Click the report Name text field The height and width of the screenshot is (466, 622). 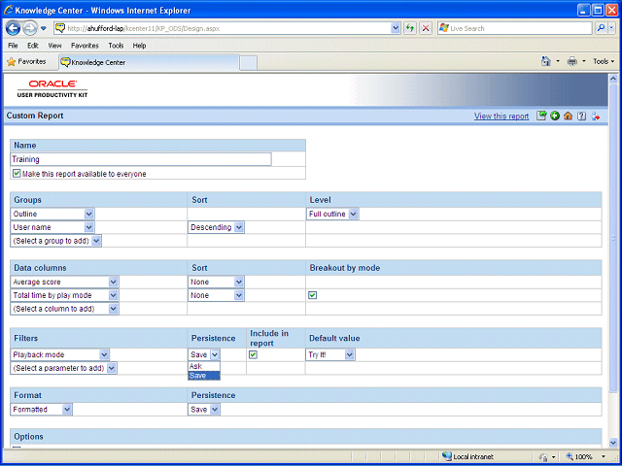pyautogui.click(x=141, y=159)
